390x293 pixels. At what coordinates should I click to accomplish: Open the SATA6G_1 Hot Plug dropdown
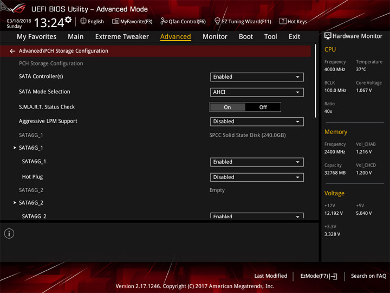pyautogui.click(x=257, y=177)
